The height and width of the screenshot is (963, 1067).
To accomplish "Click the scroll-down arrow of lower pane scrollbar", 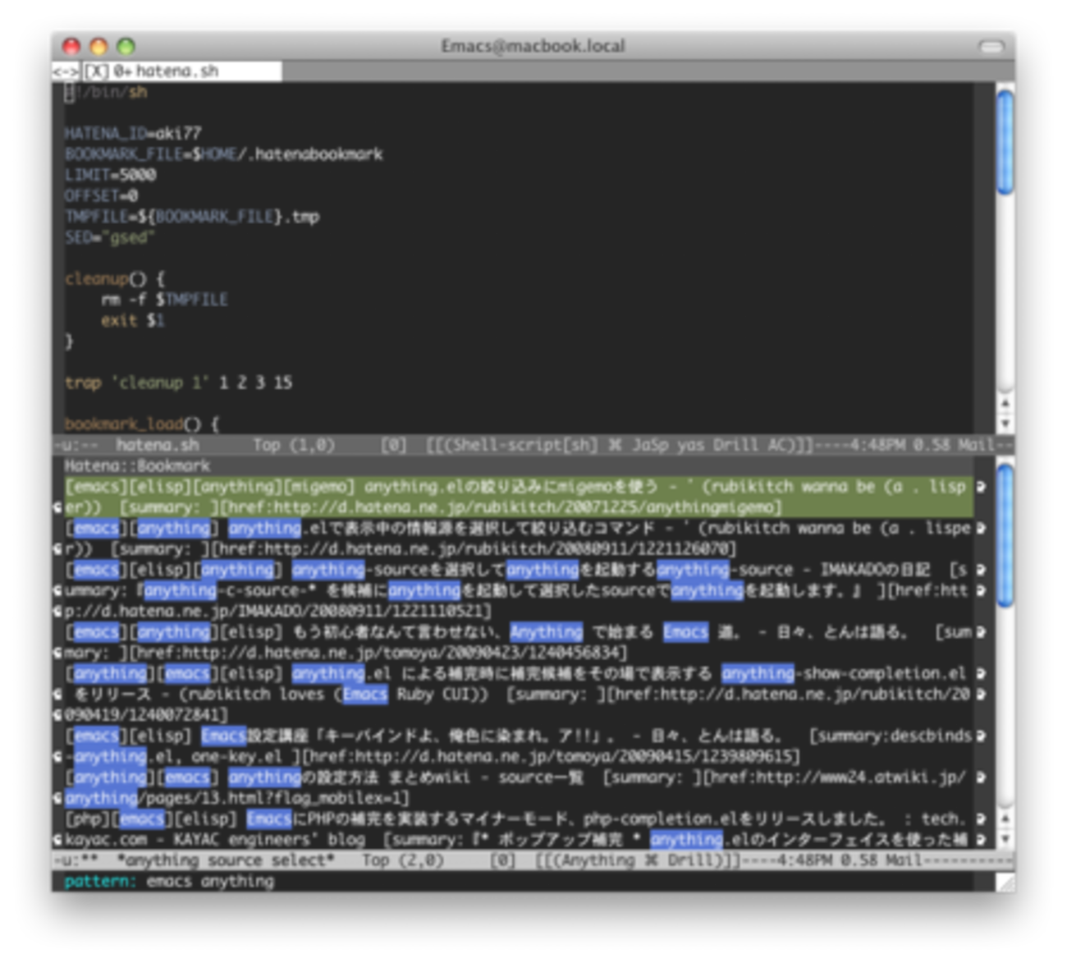I will coord(1005,839).
